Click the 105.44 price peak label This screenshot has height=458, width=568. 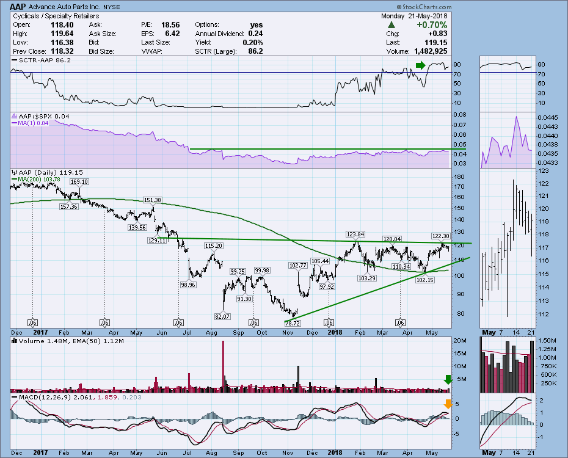tap(320, 261)
